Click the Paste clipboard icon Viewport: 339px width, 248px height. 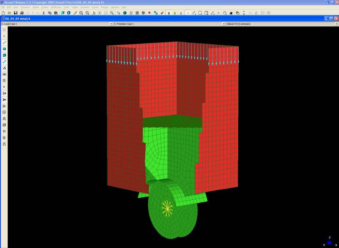click(x=56, y=13)
